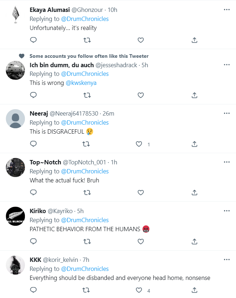Open Neeraj's default avatar picture
The height and width of the screenshot is (298, 236).
point(16,119)
